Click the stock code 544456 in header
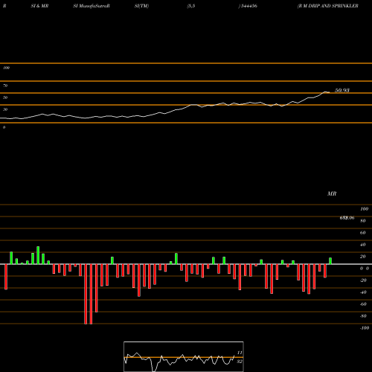Image resolution: width=372 pixels, height=372 pixels. click(248, 6)
